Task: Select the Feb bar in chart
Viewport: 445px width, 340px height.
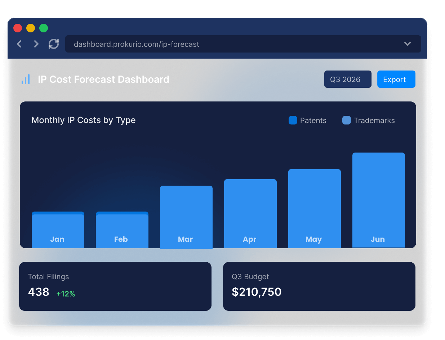Action: point(122,230)
